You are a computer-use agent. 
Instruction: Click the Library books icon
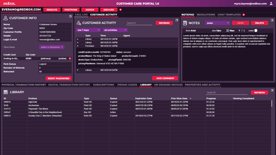[6, 92]
